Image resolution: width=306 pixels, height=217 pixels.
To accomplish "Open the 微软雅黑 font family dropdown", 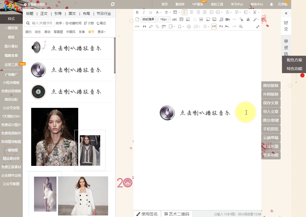I will point(149,19).
